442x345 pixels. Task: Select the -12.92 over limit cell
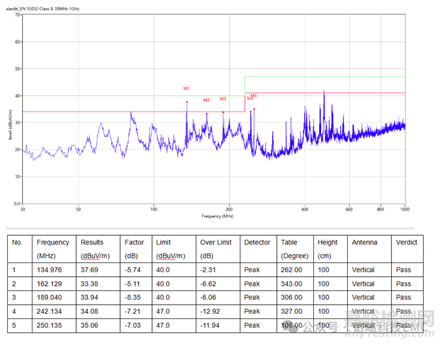click(x=211, y=311)
